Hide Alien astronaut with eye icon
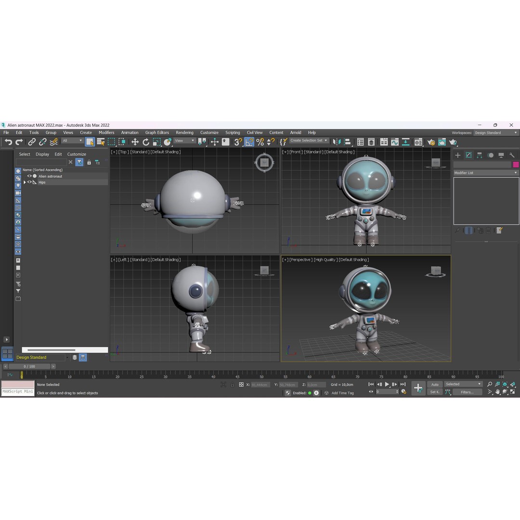 [29, 176]
